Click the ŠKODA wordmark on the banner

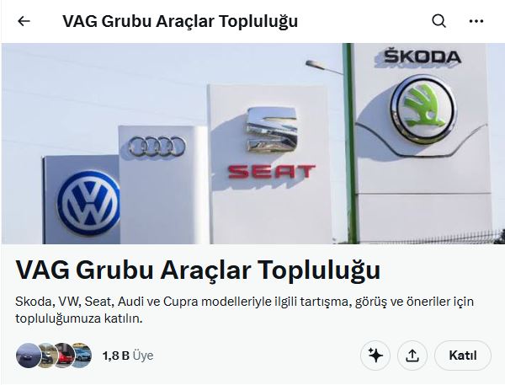422,56
